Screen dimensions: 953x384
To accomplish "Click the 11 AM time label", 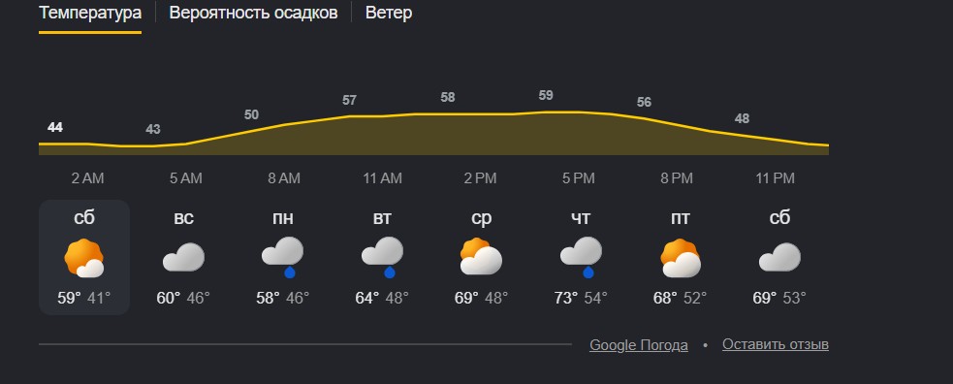I will pos(382,178).
